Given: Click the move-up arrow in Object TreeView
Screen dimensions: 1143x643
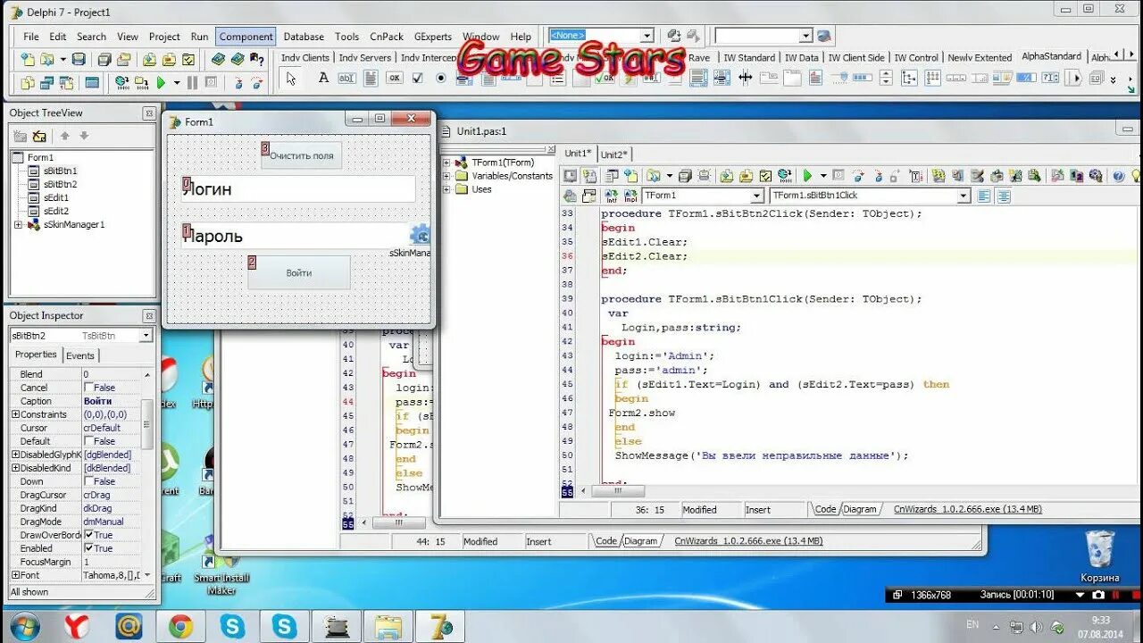Looking at the screenshot, I should (x=64, y=136).
